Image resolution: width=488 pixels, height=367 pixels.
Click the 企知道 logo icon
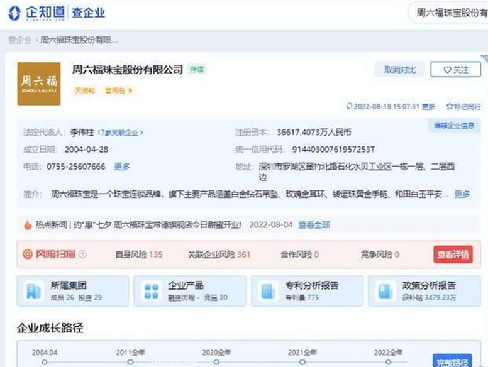[x=14, y=13]
